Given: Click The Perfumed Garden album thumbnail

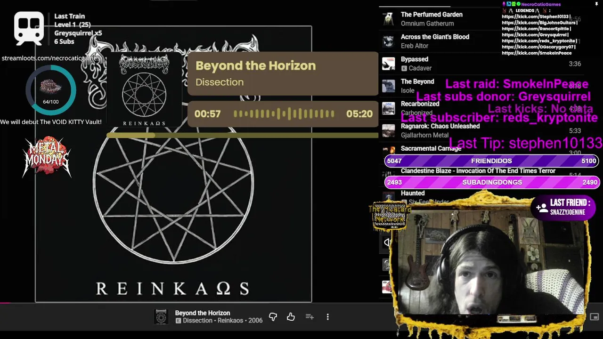Looking at the screenshot, I should coord(388,19).
